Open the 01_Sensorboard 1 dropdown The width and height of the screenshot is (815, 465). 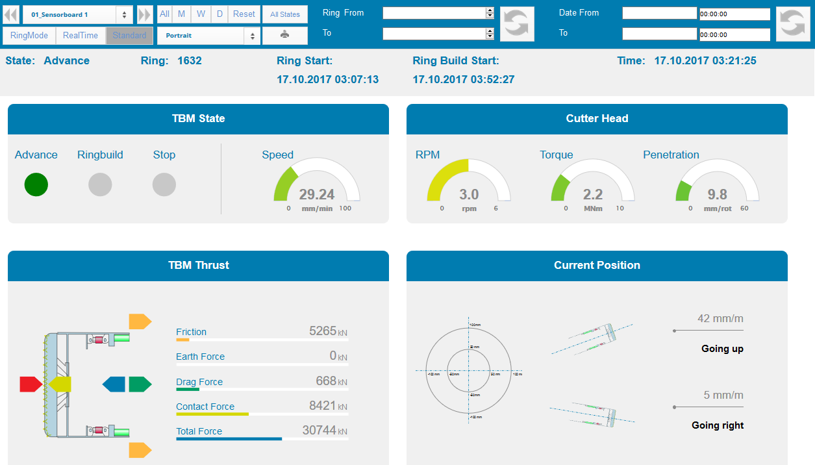[78, 14]
